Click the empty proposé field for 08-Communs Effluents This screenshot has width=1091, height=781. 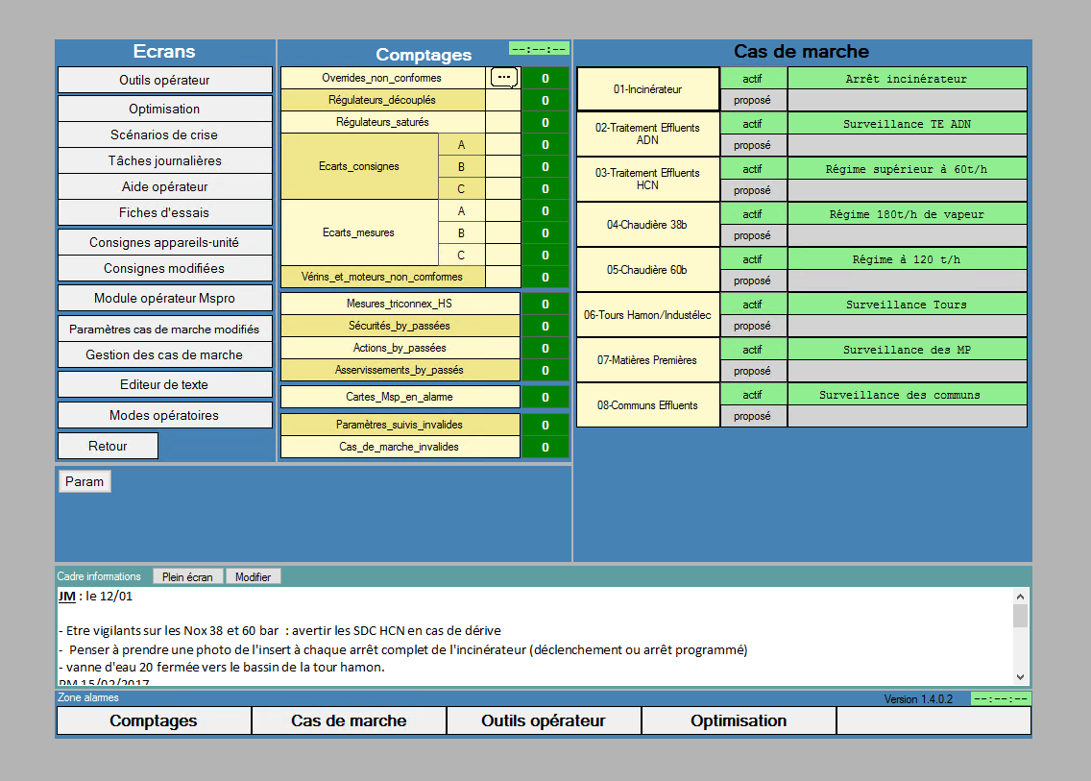pos(908,416)
